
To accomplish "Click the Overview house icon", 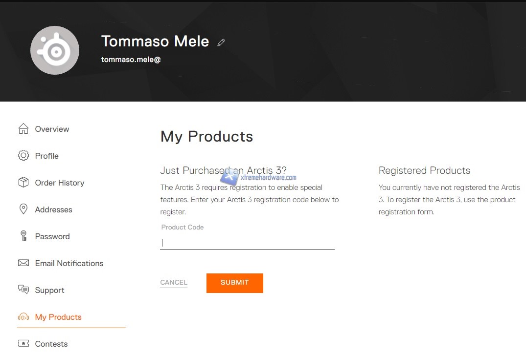I will tap(23, 129).
